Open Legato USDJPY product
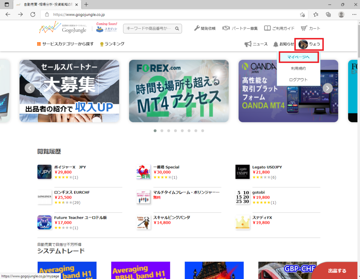This screenshot has width=360, height=279. (x=267, y=167)
